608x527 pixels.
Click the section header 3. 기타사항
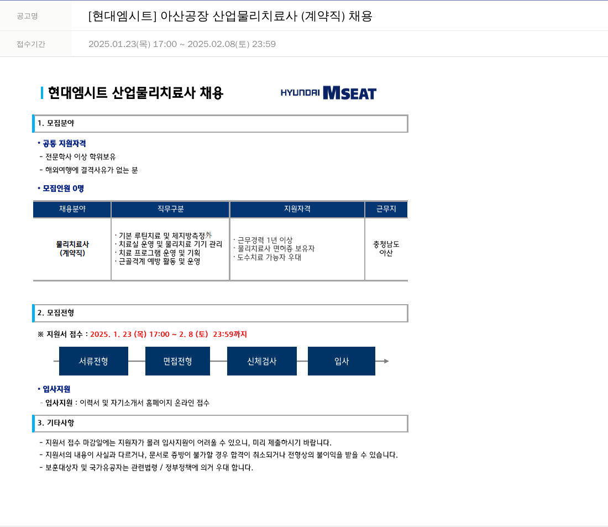click(x=220, y=424)
